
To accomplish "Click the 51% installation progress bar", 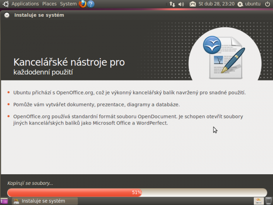I will click(x=137, y=192).
